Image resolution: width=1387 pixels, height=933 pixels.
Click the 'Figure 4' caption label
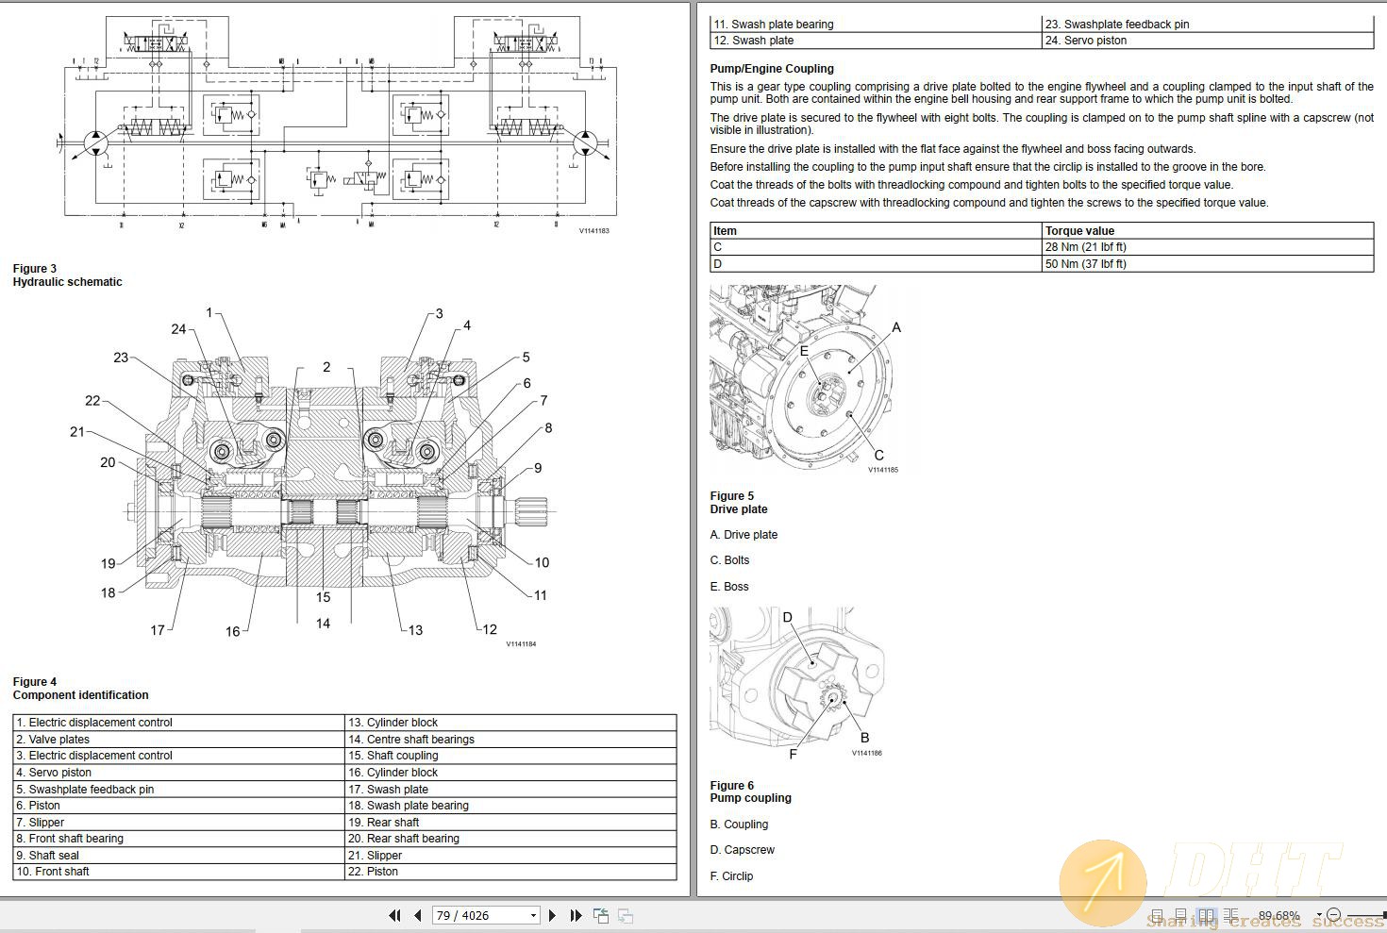click(x=35, y=682)
